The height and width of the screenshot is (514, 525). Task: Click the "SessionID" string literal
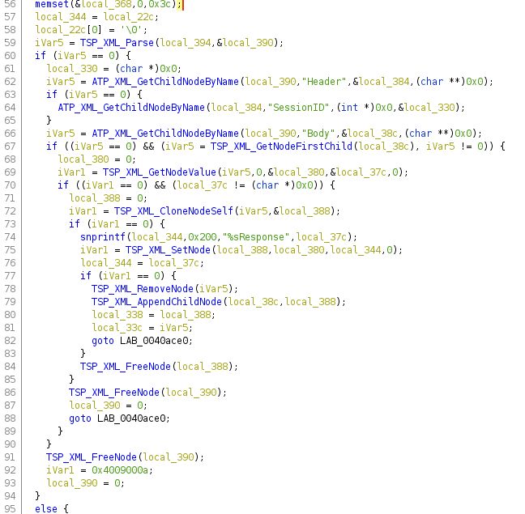[x=299, y=108]
